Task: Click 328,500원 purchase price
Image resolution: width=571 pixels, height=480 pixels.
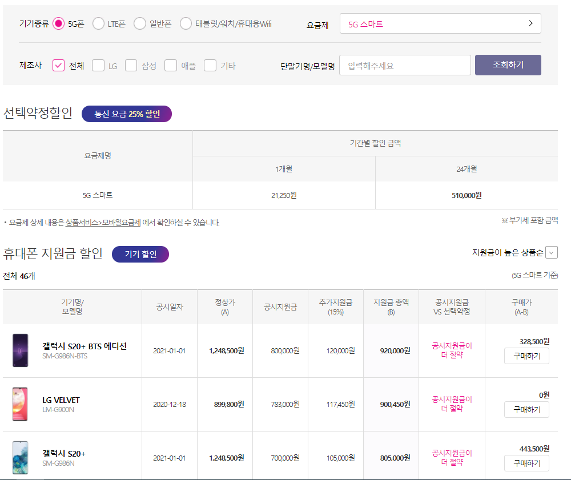Action: tap(534, 341)
